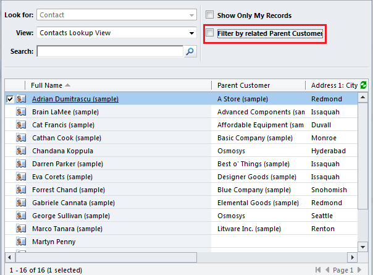Image resolution: width=373 pixels, height=275 pixels.
Task: Click the horizontal scrollbar thumb
Action: [106, 257]
